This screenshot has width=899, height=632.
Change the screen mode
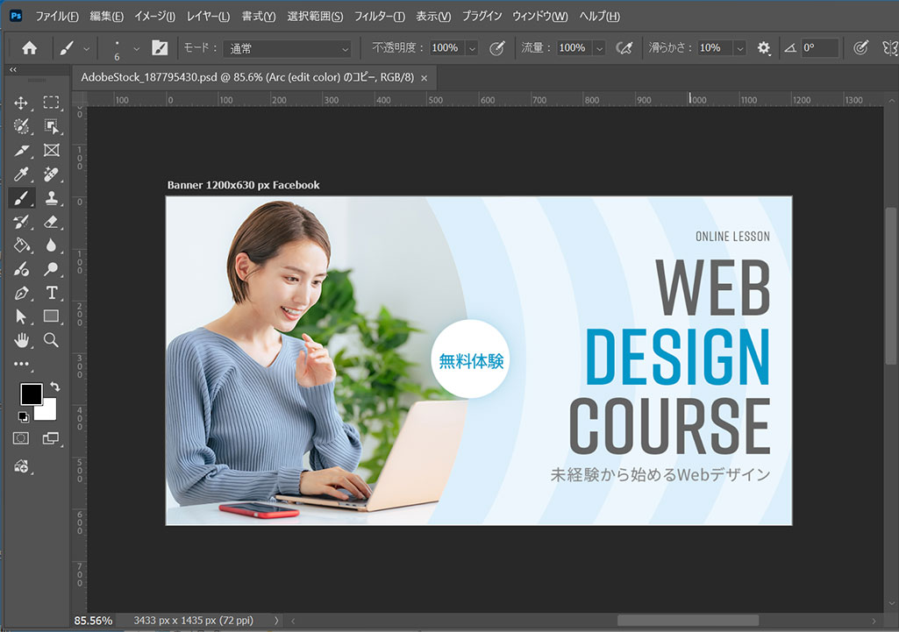click(x=51, y=439)
